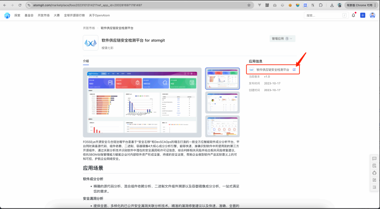
Task: Open the Chrome profile avatar
Action: click(x=339, y=5)
